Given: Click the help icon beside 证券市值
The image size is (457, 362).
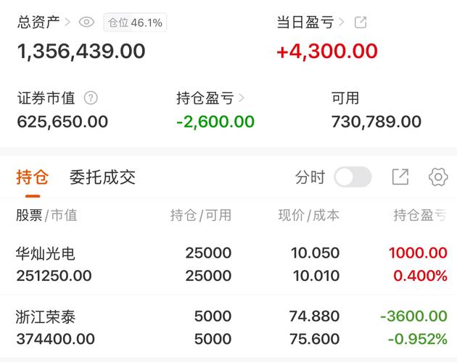Looking at the screenshot, I should coord(91,98).
